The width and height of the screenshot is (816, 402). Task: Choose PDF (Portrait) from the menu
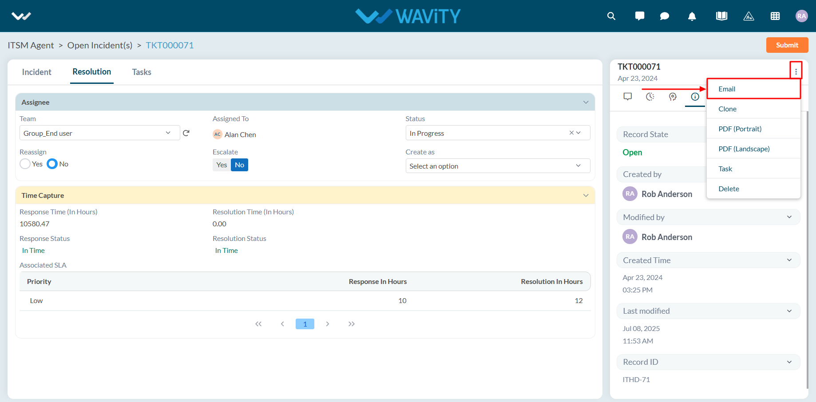coord(753,129)
